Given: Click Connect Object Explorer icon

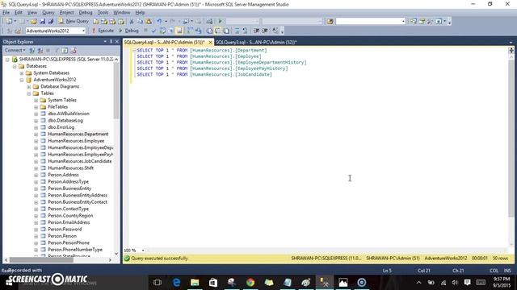Looking at the screenshot, I should coord(32,50).
